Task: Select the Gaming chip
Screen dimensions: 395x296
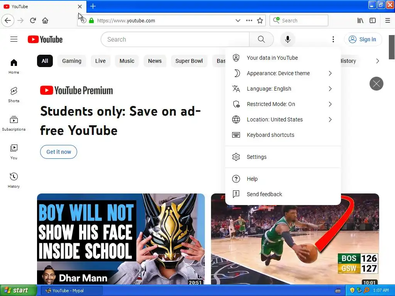Action: tap(72, 61)
